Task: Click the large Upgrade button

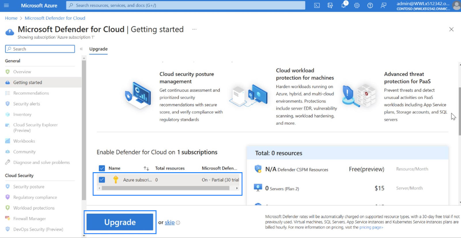Action: (120, 222)
